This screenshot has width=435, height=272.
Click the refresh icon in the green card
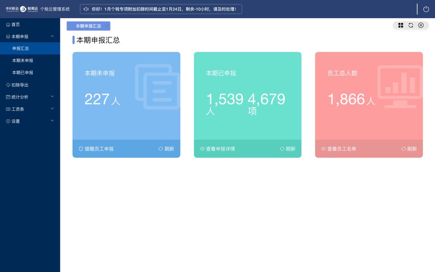tap(282, 149)
